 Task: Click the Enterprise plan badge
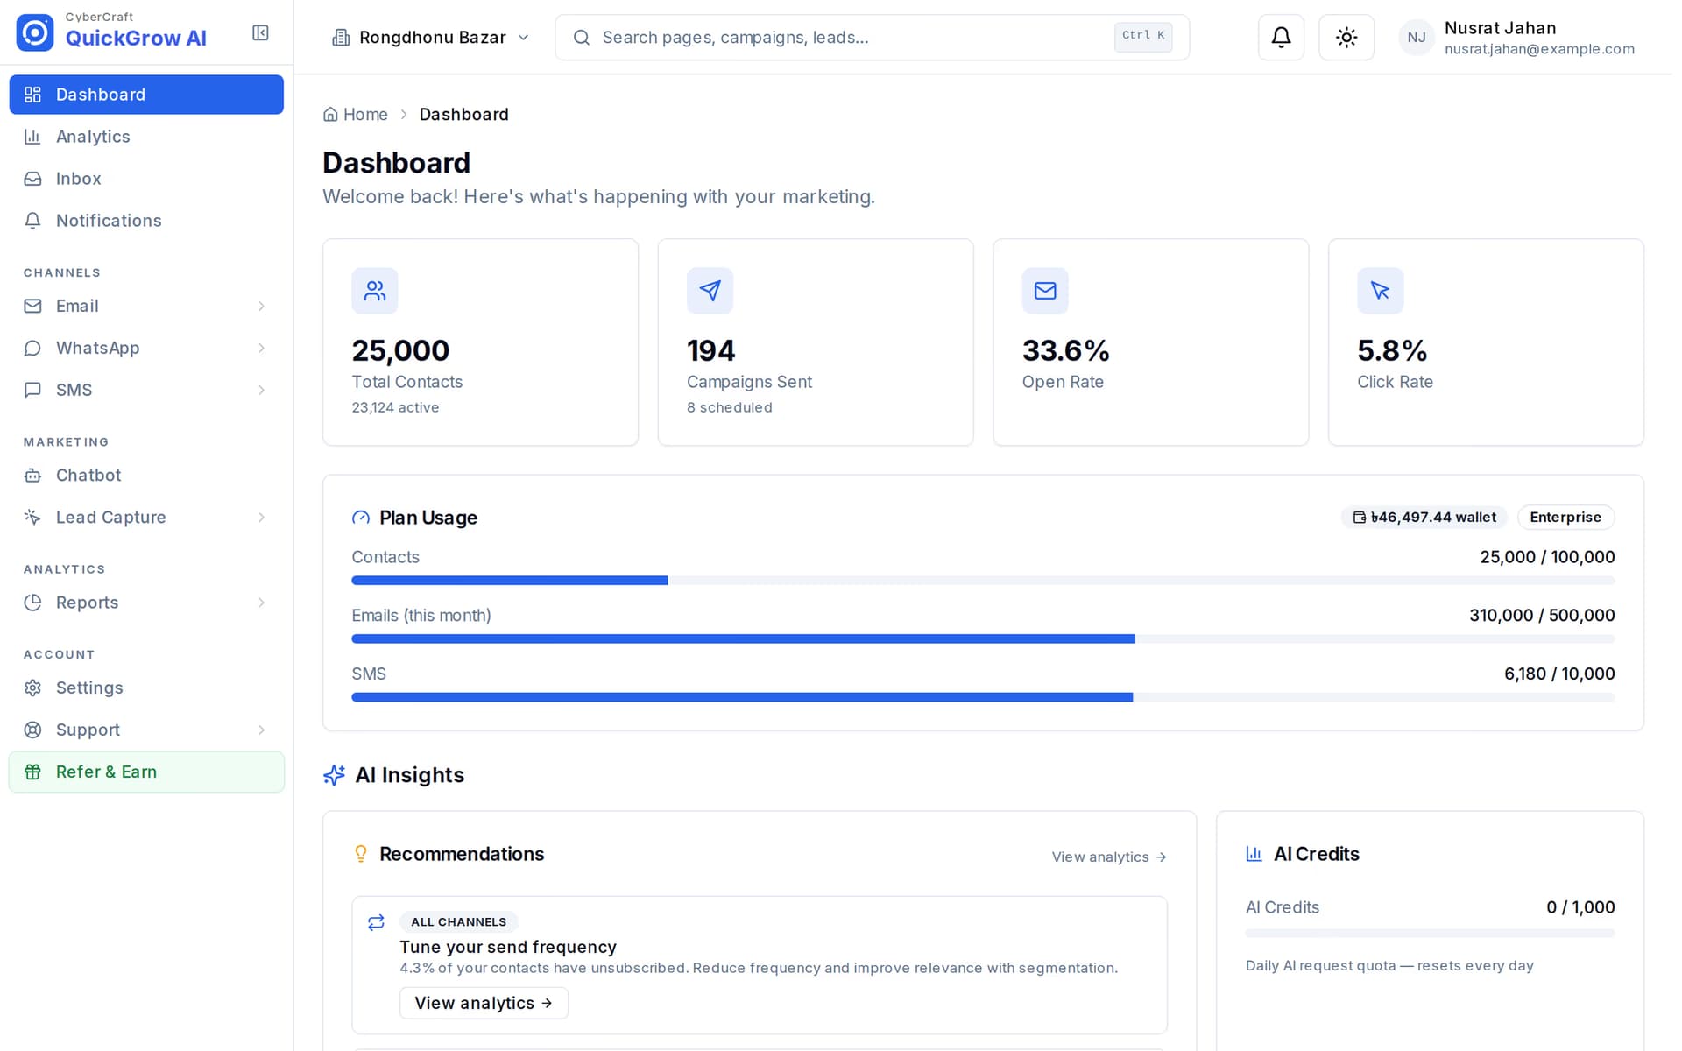tap(1565, 518)
